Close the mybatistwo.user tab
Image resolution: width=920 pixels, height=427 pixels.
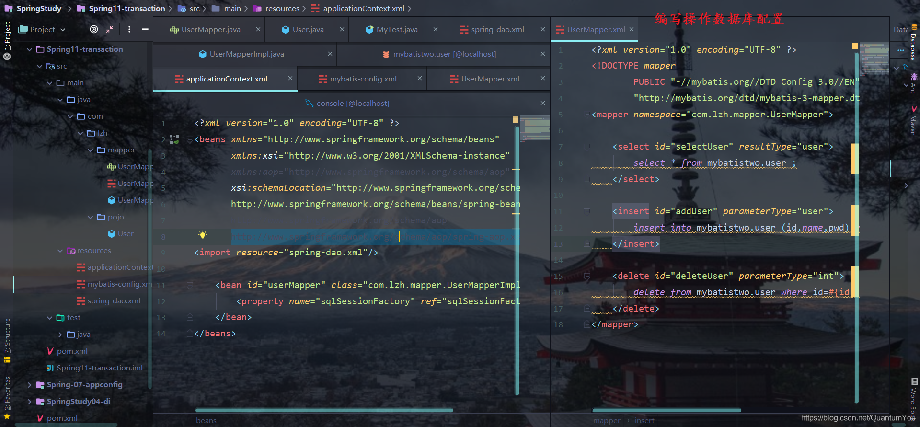pos(543,54)
